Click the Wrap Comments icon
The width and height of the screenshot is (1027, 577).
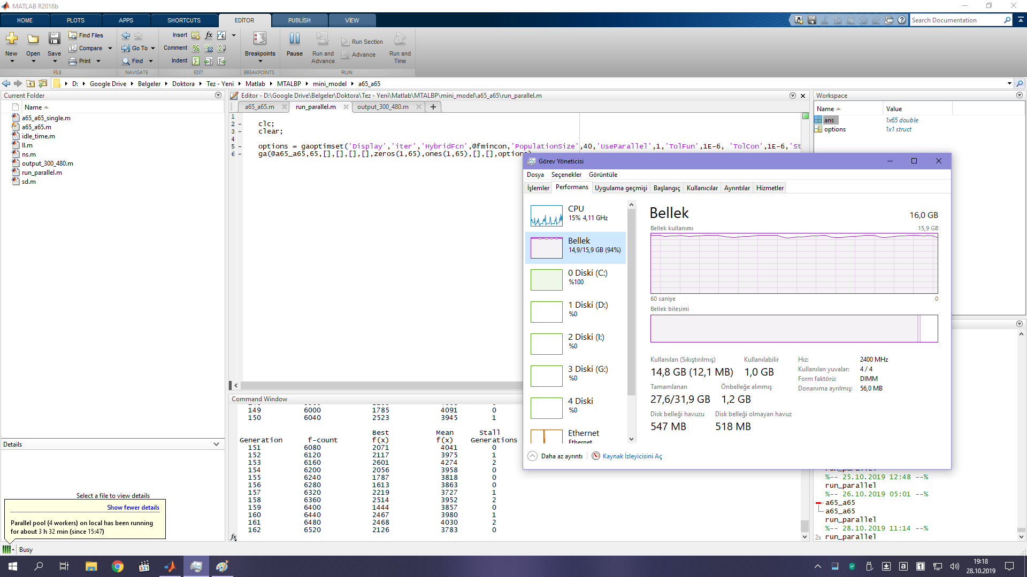(x=221, y=48)
